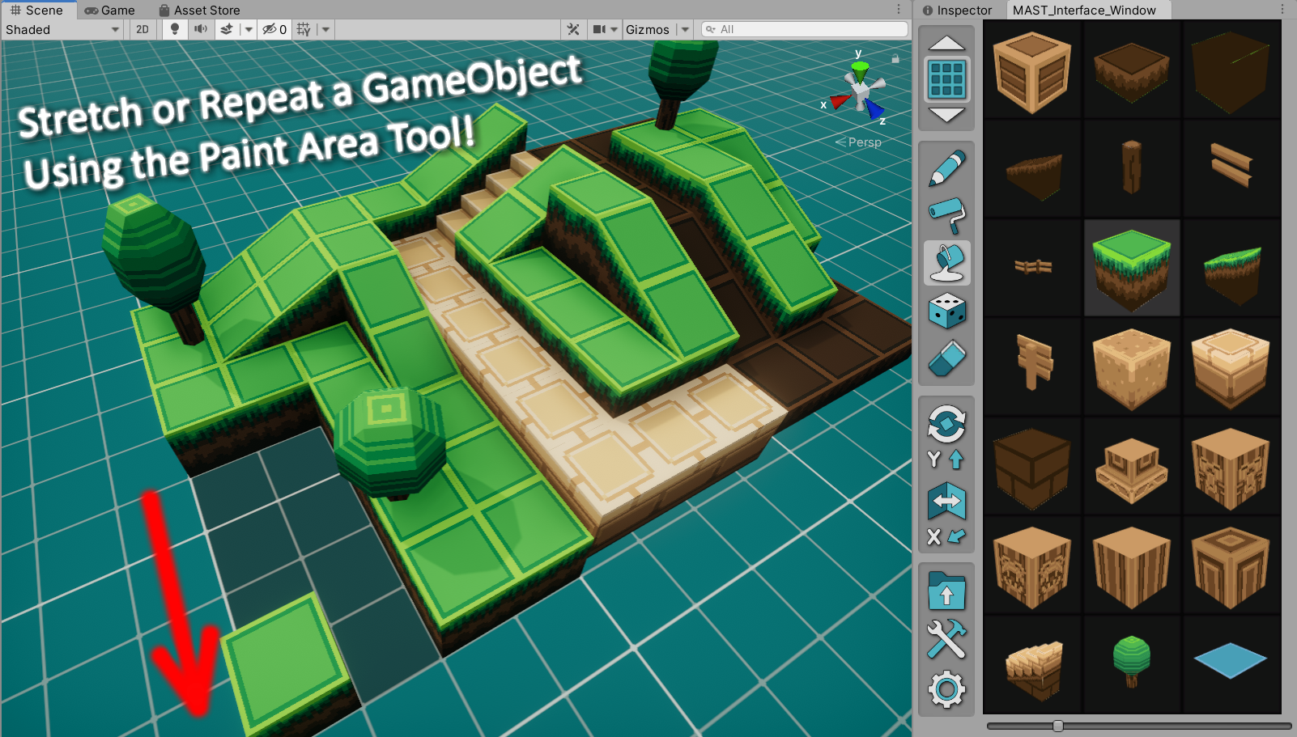The height and width of the screenshot is (737, 1297).
Task: Select the Draw Continuous paint roller tool
Action: click(x=946, y=215)
